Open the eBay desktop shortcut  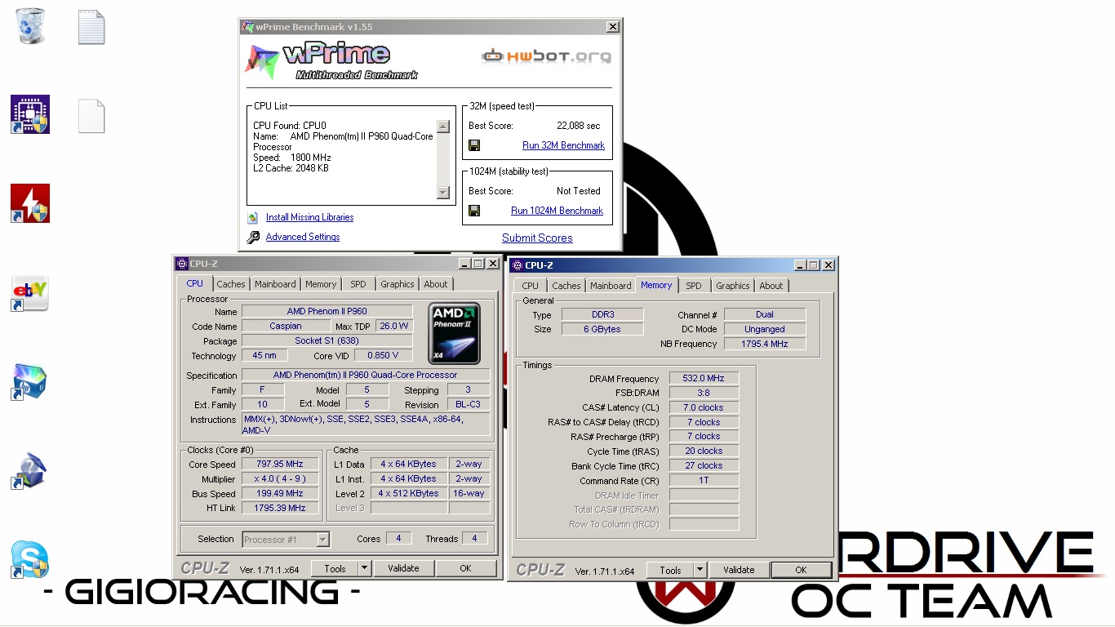(x=30, y=293)
